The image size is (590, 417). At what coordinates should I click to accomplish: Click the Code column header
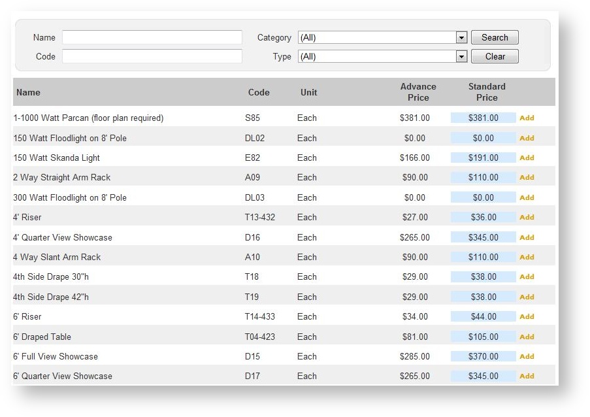coord(259,92)
